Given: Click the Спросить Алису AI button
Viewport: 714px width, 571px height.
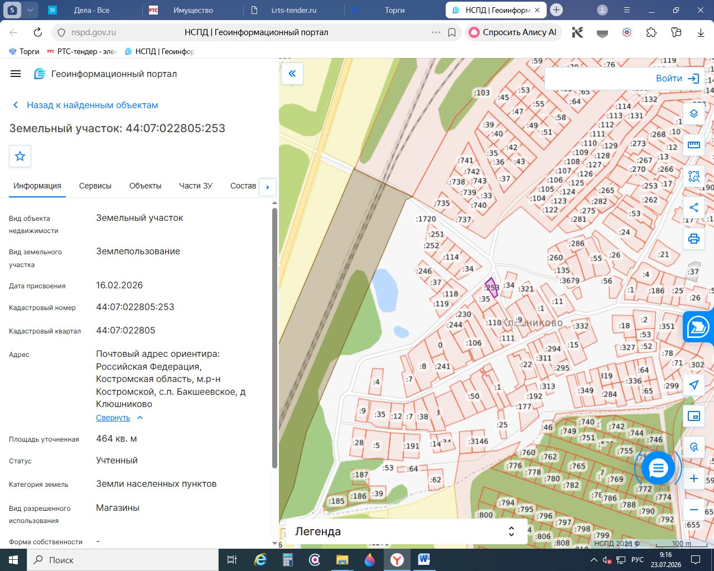Looking at the screenshot, I should [513, 32].
